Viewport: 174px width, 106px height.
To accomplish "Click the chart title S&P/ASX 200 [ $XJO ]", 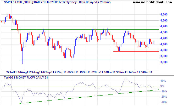I will tap(18, 2).
